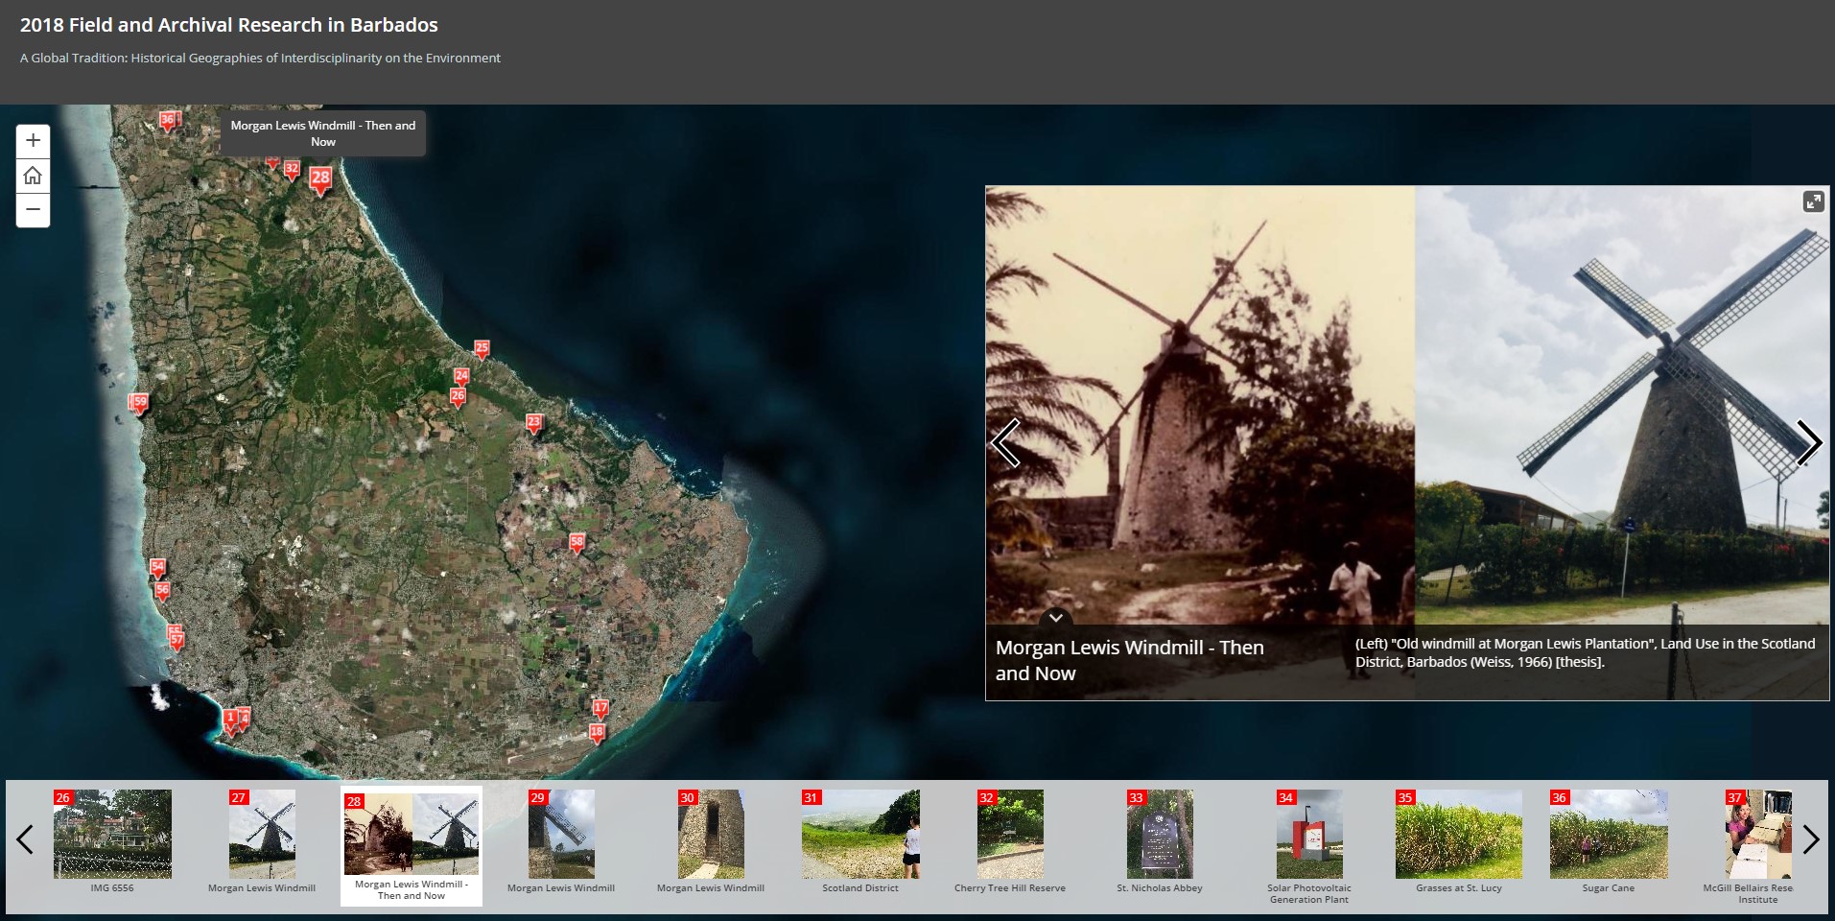Expand photo to fullscreen view
Viewport: 1835px width, 921px height.
(1812, 201)
